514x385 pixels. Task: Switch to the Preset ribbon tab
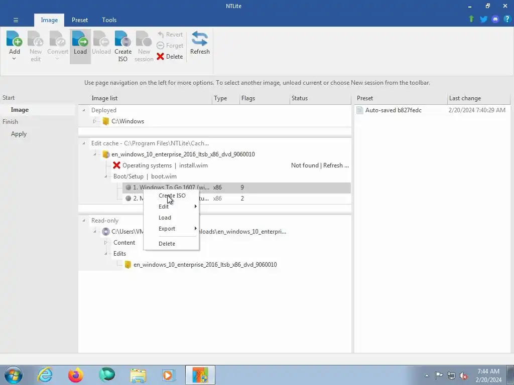(80, 20)
